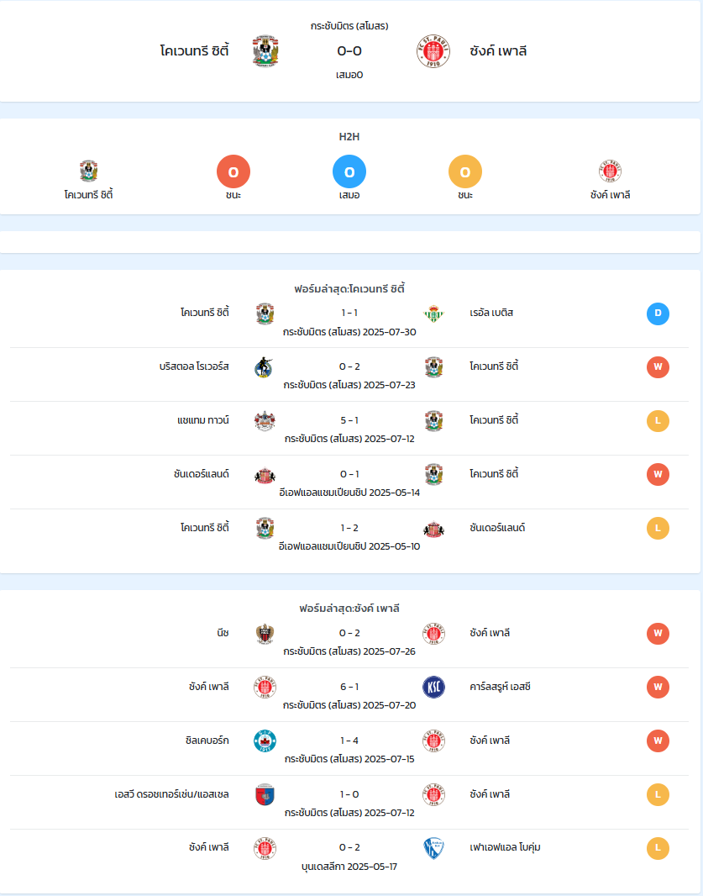Open the คาร์ลสรูห์ เอสซี team link
This screenshot has height=896, width=703.
pos(500,686)
